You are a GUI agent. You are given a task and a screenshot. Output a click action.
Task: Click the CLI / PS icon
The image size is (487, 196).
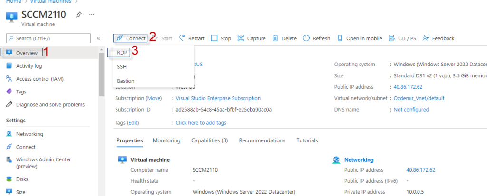coord(392,38)
